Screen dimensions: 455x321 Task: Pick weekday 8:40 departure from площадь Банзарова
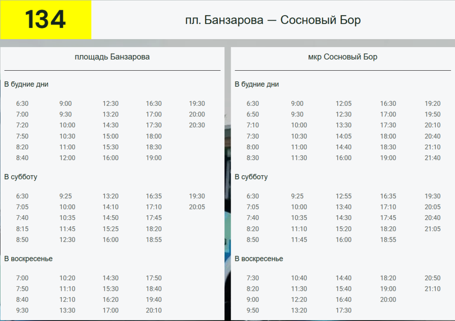[22, 158]
